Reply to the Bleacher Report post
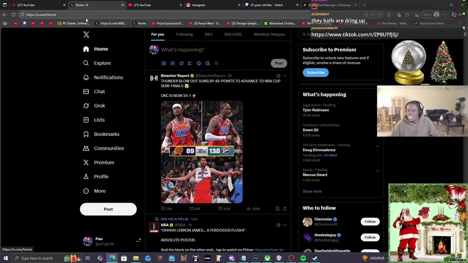Image resolution: width=468 pixels, height=263 pixels. [x=166, y=209]
